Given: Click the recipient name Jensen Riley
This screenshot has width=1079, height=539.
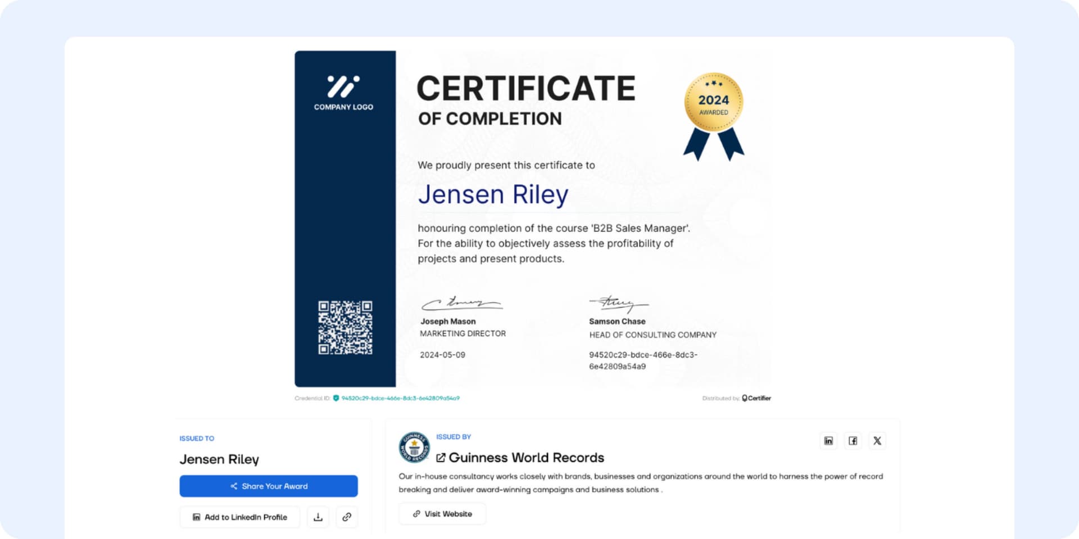Looking at the screenshot, I should pyautogui.click(x=493, y=195).
